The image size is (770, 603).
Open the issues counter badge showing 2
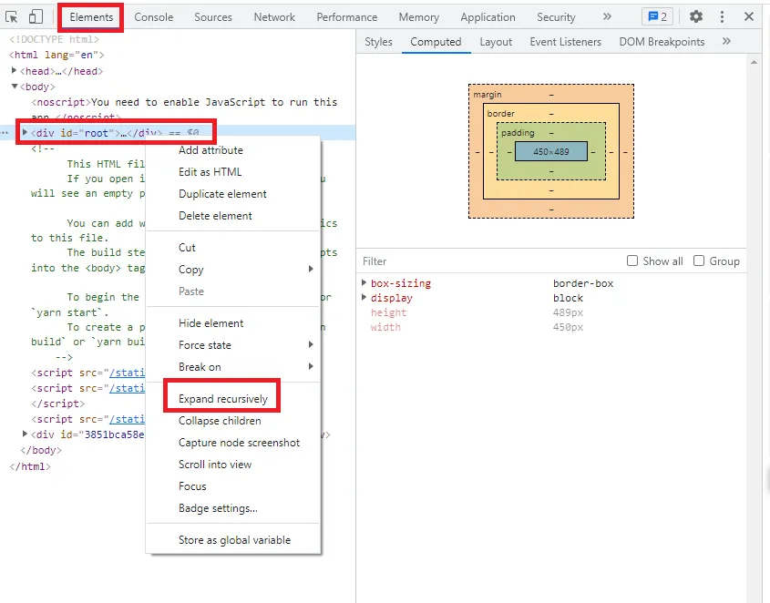click(x=657, y=17)
